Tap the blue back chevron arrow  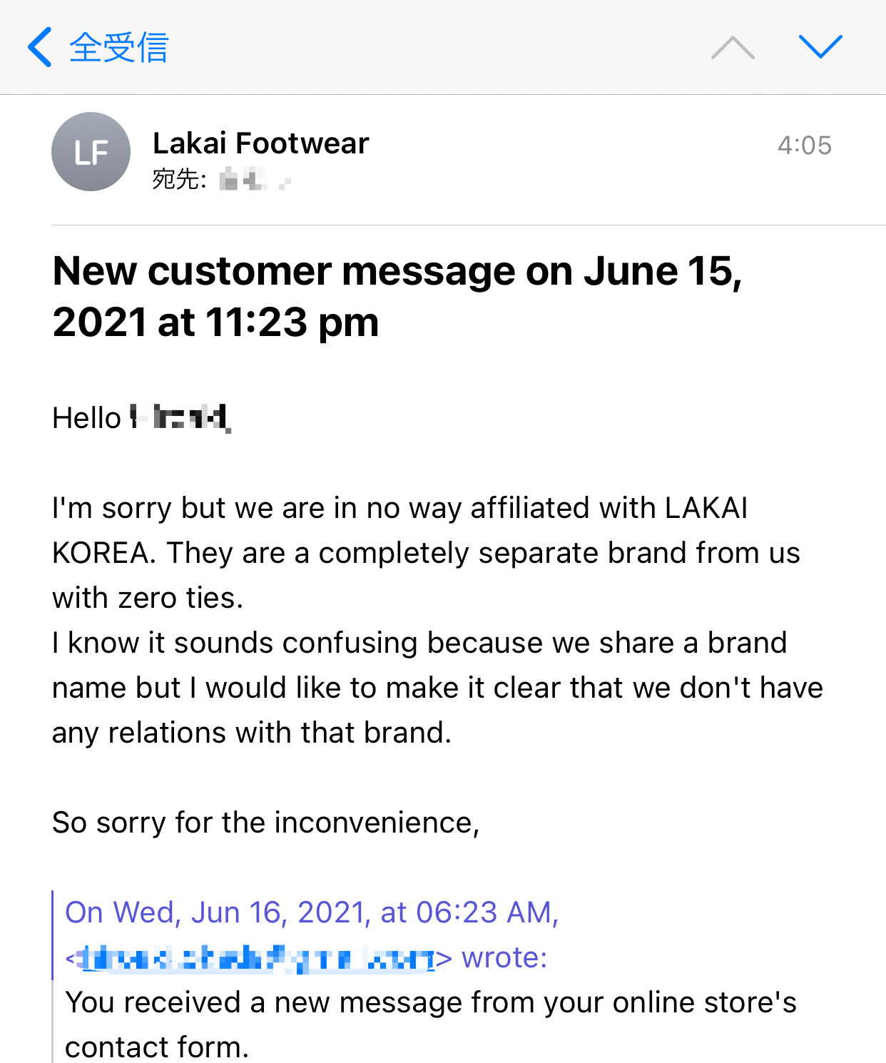tap(40, 47)
